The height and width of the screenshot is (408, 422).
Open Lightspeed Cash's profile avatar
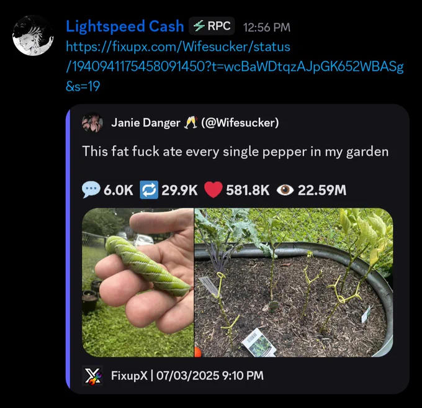tap(33, 35)
